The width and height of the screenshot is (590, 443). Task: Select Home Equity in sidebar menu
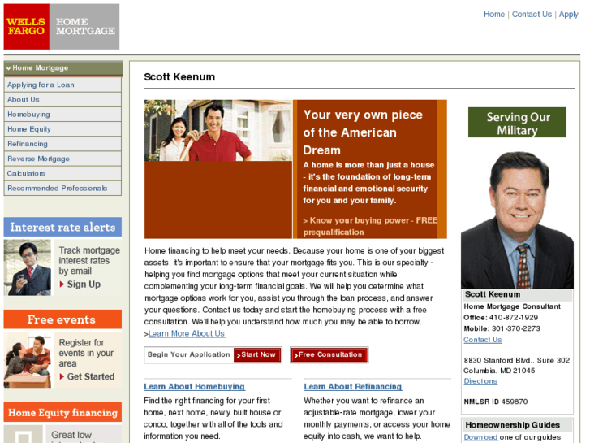[x=62, y=129]
